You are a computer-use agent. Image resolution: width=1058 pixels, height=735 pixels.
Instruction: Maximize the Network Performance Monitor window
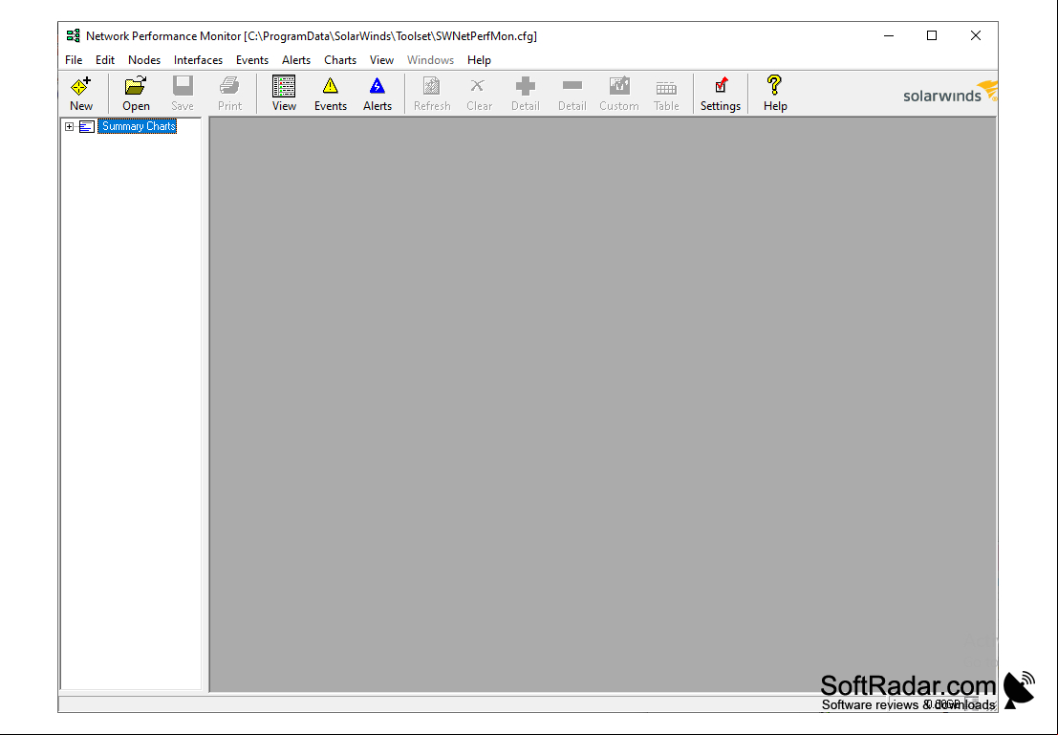coord(932,35)
